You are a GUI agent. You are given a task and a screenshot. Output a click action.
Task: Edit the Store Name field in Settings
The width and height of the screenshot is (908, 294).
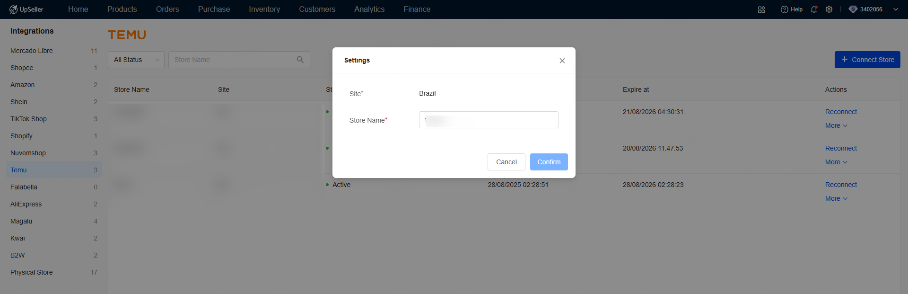pyautogui.click(x=489, y=120)
